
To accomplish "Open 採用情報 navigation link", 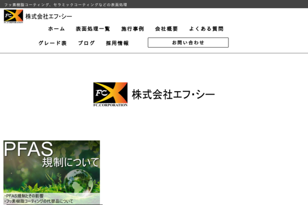I will point(117,43).
